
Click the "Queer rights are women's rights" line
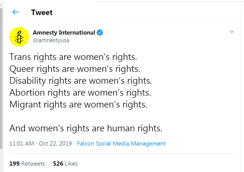click(x=75, y=69)
